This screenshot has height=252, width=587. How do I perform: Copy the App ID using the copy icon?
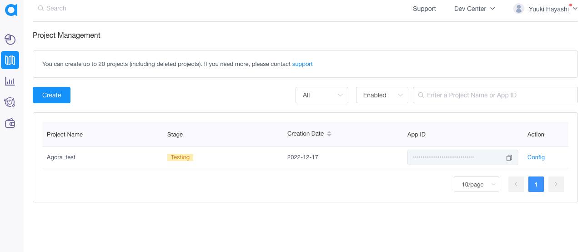[509, 158]
